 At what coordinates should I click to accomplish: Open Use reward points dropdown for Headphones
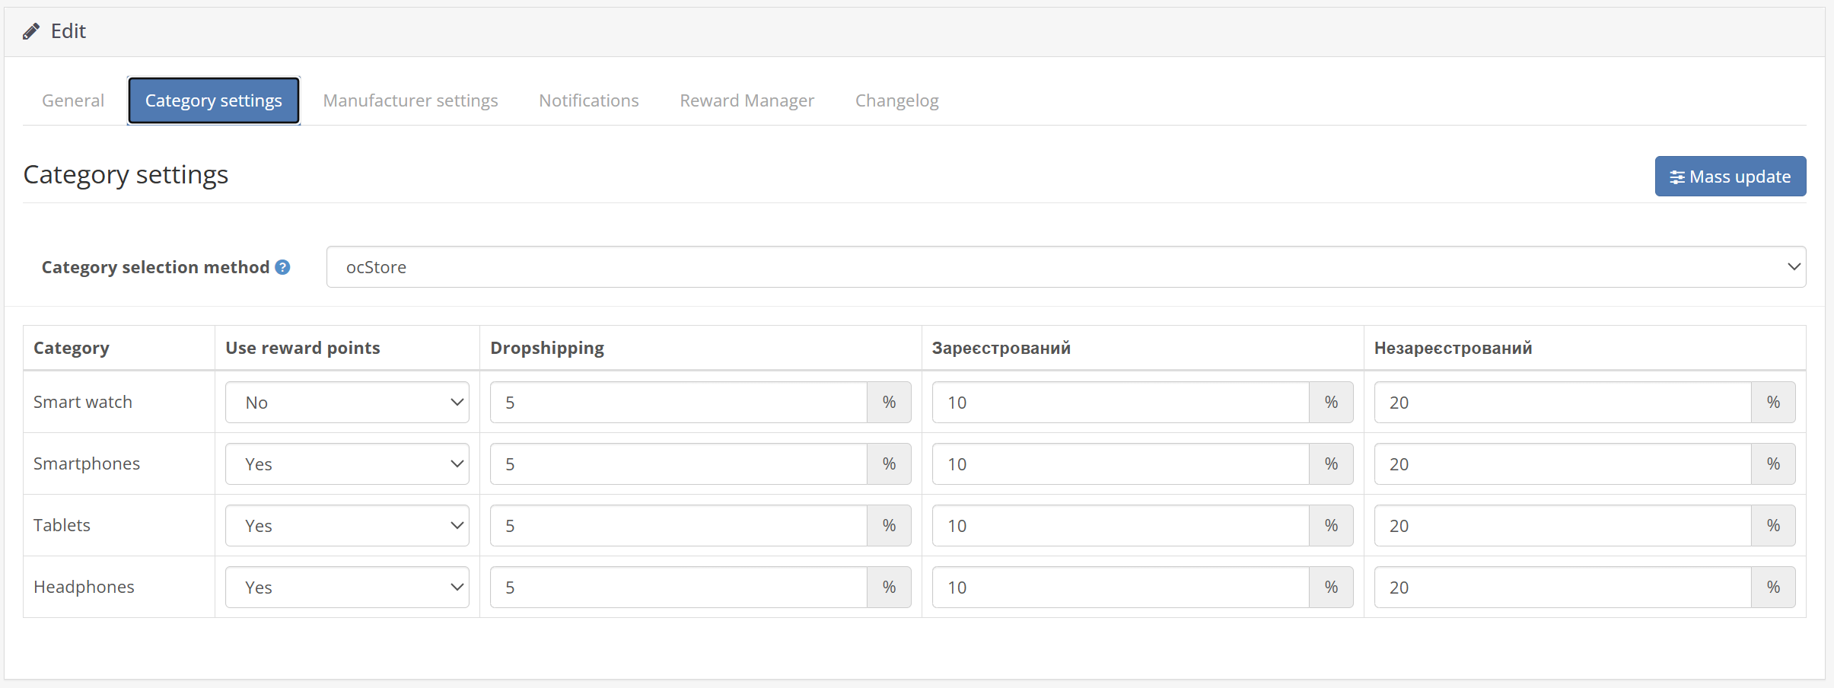click(347, 588)
